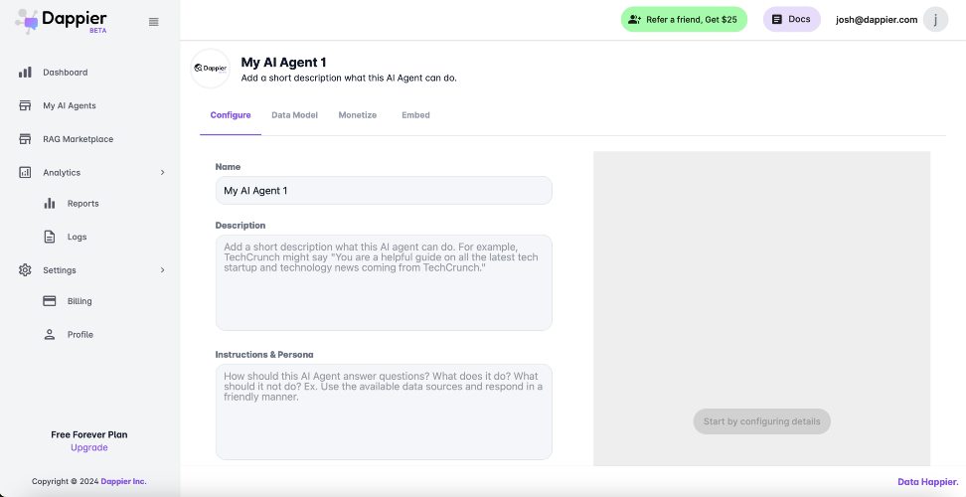Click the AI agent logo thumbnail
The image size is (966, 497).
click(x=210, y=69)
